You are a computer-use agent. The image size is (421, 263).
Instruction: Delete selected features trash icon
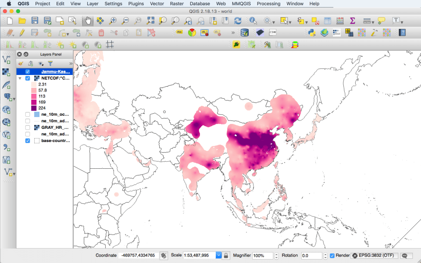click(x=101, y=33)
